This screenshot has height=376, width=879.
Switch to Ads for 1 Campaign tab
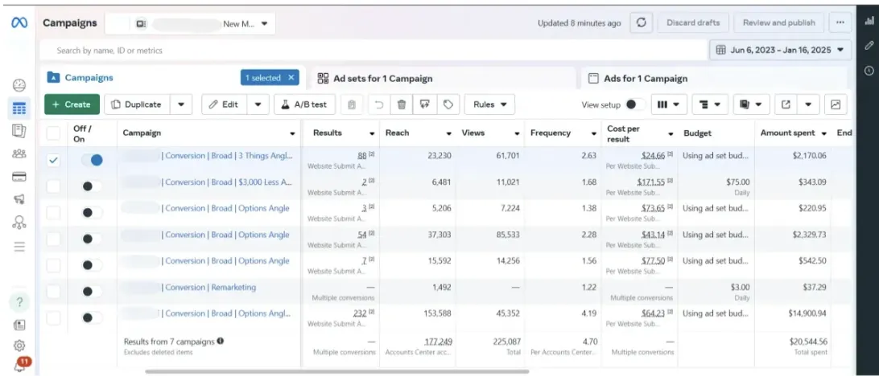[646, 79]
